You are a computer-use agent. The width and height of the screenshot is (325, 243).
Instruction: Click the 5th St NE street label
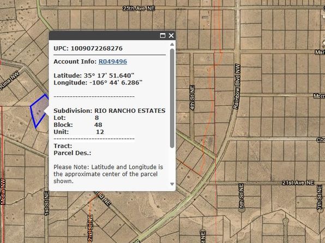click(242, 196)
